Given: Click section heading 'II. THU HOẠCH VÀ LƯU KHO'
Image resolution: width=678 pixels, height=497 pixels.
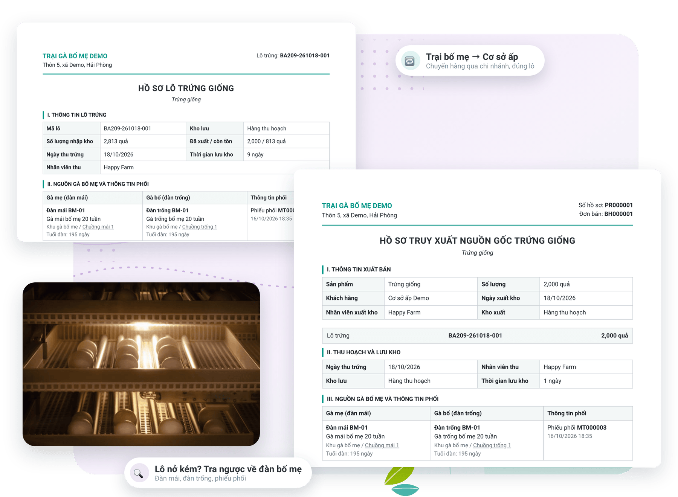Looking at the screenshot, I should pyautogui.click(x=363, y=352).
